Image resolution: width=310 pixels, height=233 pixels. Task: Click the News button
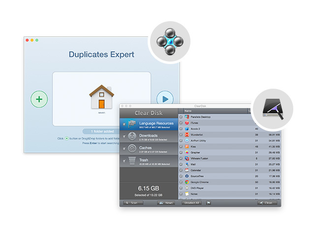[166, 203]
